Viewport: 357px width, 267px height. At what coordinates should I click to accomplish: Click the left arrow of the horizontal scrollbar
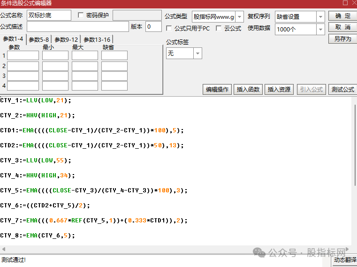3,249
